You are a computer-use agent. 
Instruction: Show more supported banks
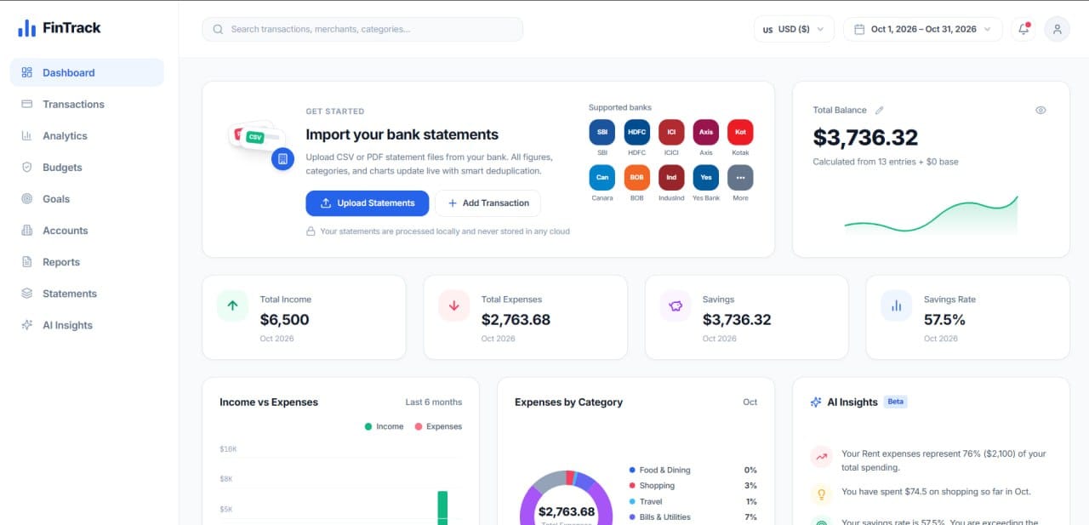coord(740,177)
